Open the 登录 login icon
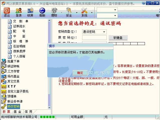This screenshot has height=120, width=160. click(x=19, y=11)
